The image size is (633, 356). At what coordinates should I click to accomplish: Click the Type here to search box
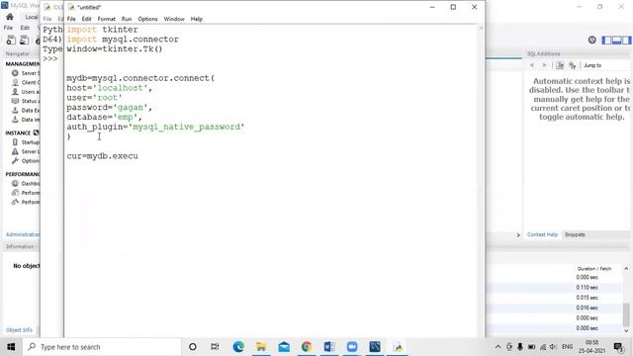(x=102, y=347)
